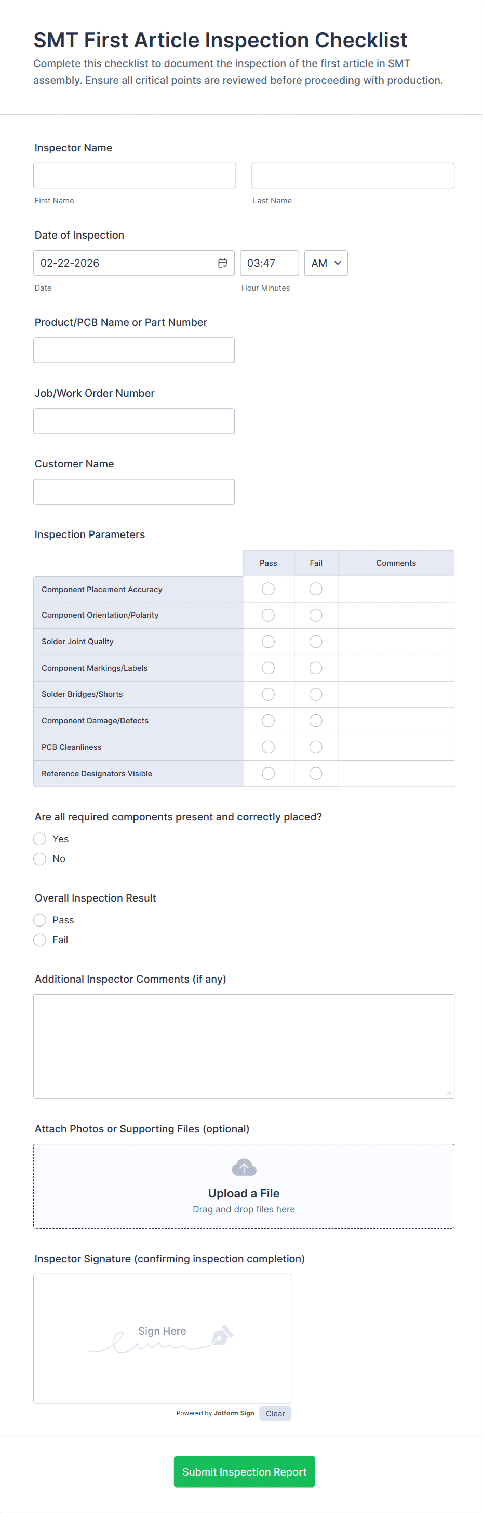Viewport: 483px width, 1513px height.
Task: Mark PCB Cleanliness as Pass
Action: (268, 747)
